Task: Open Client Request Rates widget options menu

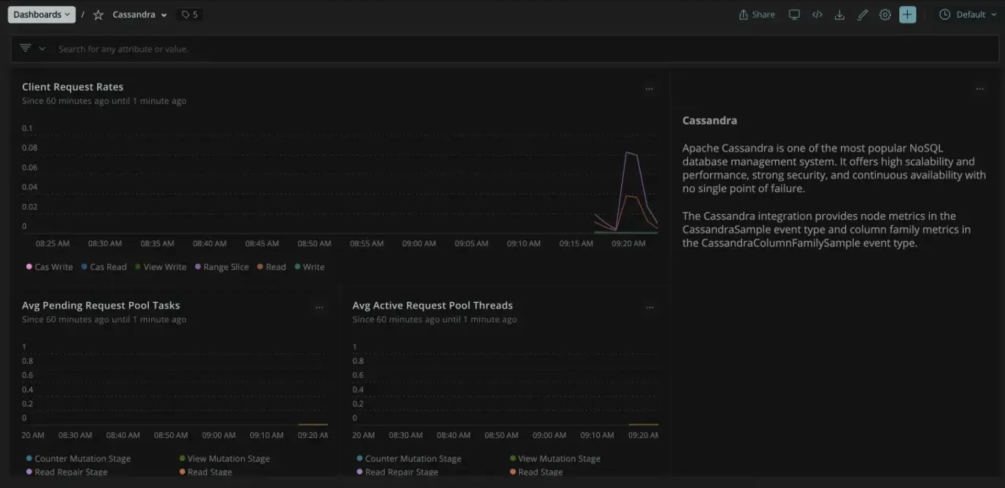Action: 649,89
